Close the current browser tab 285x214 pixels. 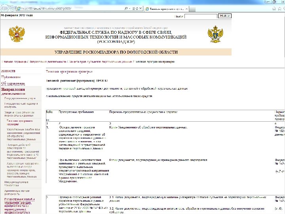tap(186, 9)
